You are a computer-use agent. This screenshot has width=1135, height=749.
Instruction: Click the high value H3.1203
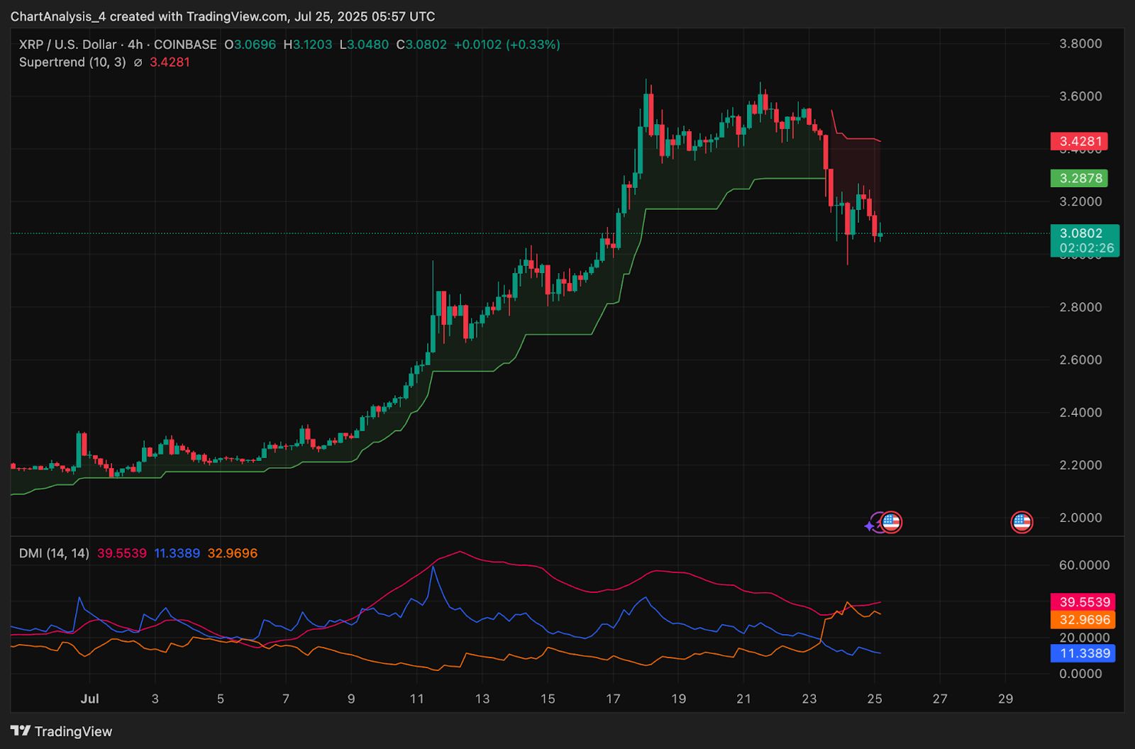pyautogui.click(x=308, y=45)
